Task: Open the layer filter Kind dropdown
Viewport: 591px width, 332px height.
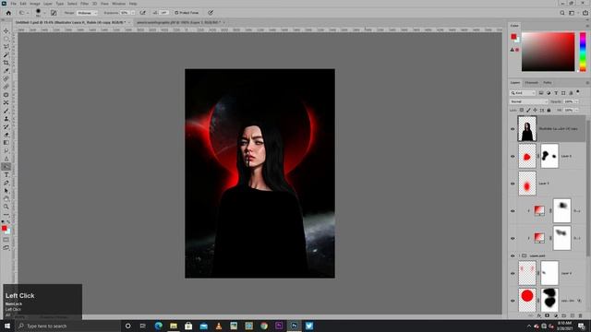Action: click(523, 93)
